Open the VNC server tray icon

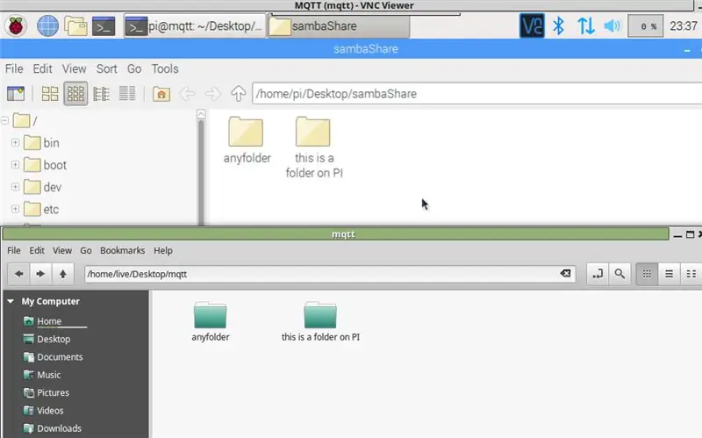[x=532, y=25]
